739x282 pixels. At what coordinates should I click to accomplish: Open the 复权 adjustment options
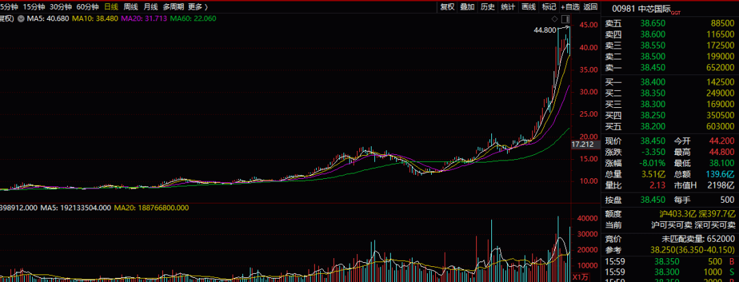(x=447, y=7)
